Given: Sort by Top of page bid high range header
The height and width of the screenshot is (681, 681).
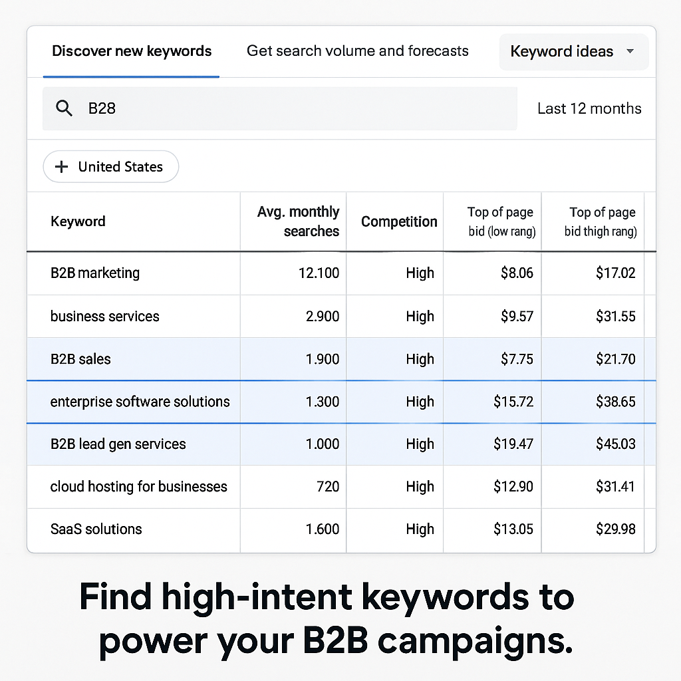Looking at the screenshot, I should click(601, 221).
